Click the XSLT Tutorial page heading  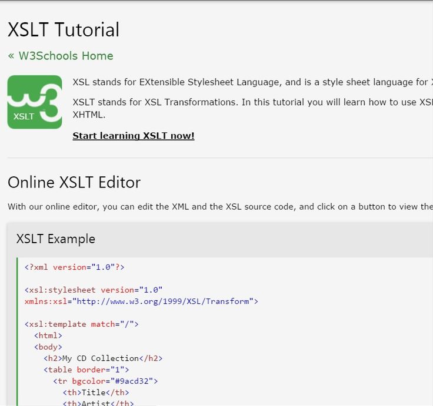coord(64,29)
